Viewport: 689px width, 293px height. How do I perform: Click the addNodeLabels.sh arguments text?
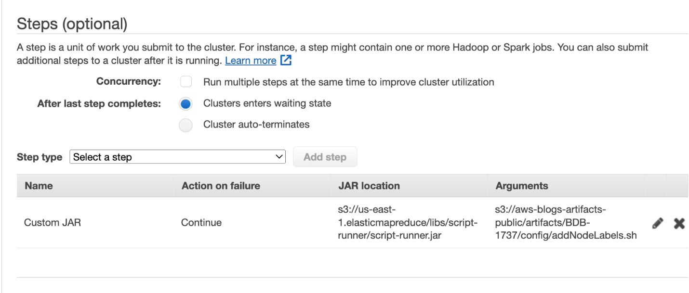tap(566, 223)
